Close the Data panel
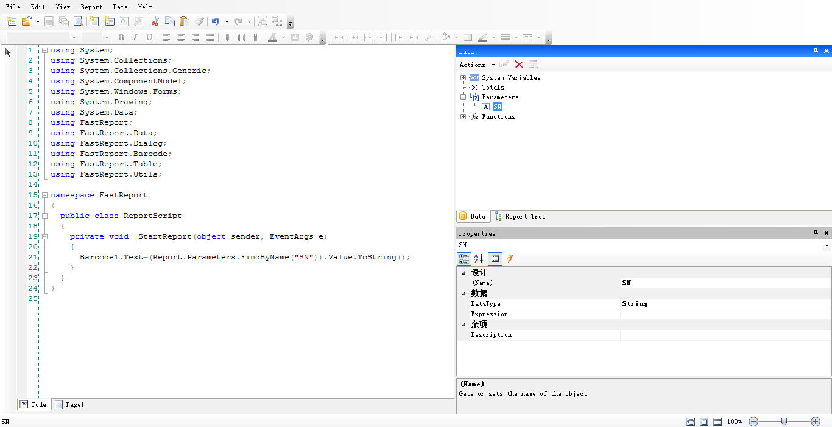832x427 pixels. pyautogui.click(x=827, y=51)
